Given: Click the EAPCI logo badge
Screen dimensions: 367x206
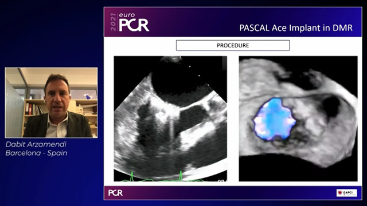Looking at the screenshot, I should tap(346, 193).
